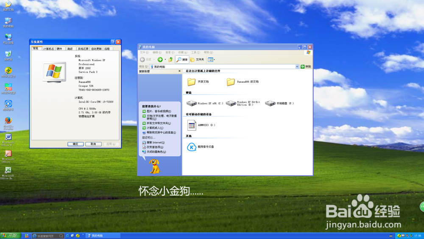This screenshot has width=424, height=239.
Task: Open the 工具 menu
Action: coord(195,53)
